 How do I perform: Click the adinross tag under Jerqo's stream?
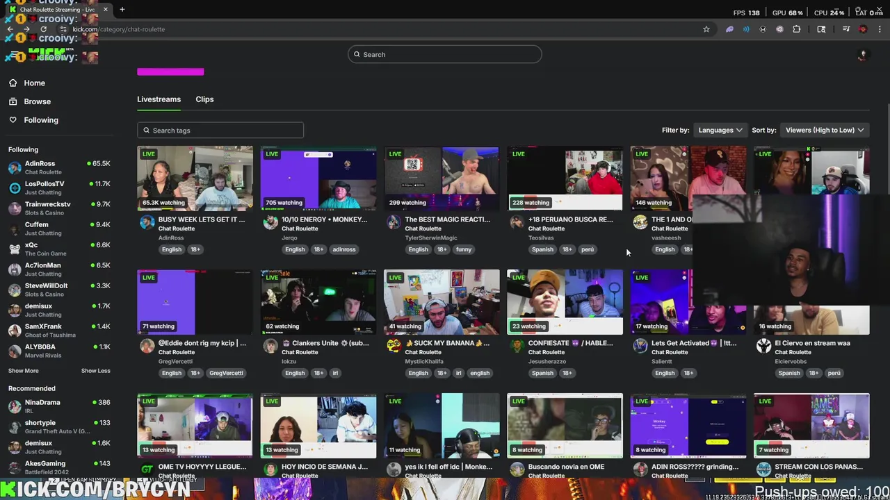343,249
